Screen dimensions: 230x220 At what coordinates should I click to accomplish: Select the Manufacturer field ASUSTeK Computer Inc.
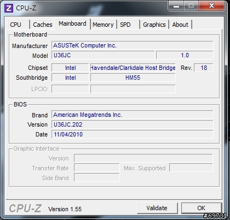[132, 45]
